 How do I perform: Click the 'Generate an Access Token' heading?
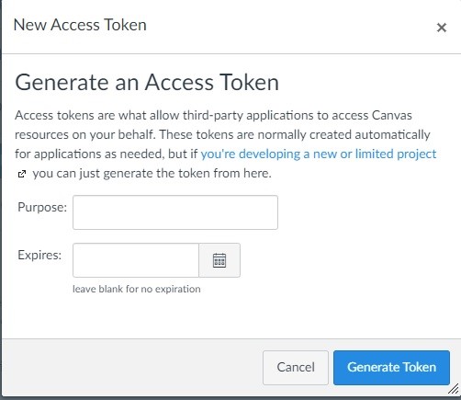point(147,83)
